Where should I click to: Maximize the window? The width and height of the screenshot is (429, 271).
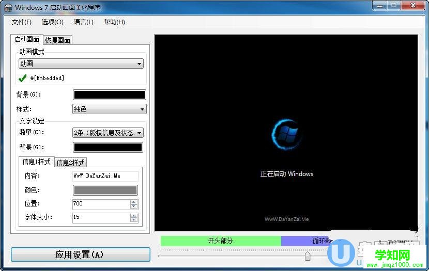coord(394,6)
